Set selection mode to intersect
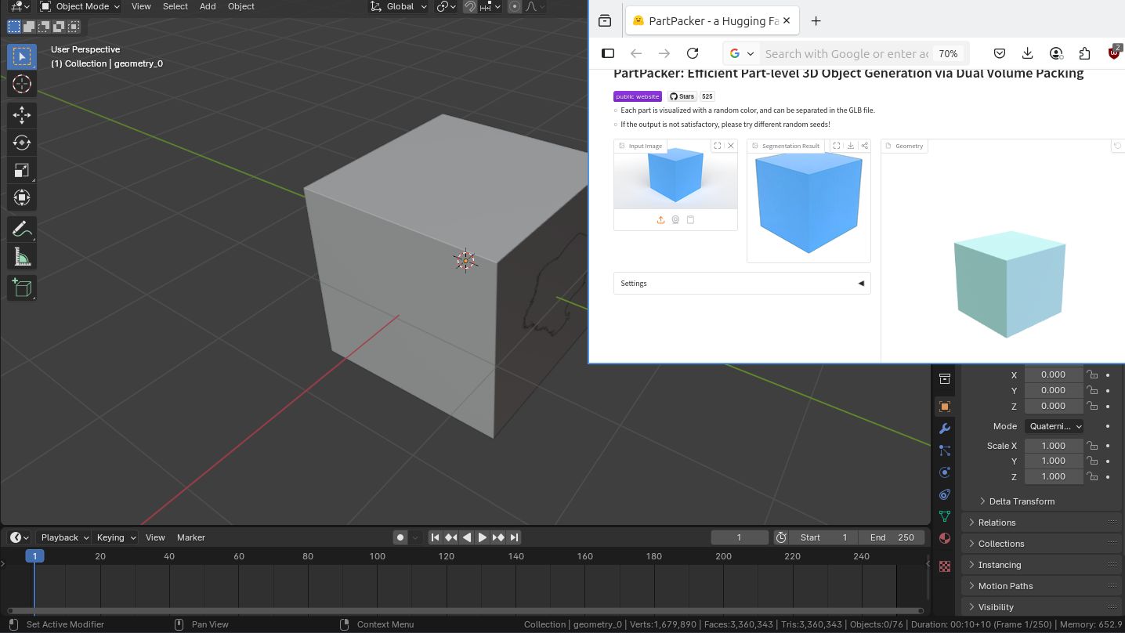 tap(74, 27)
